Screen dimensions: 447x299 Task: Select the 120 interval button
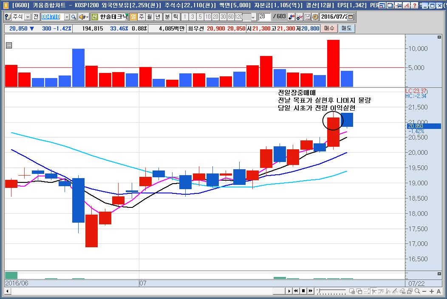239,17
